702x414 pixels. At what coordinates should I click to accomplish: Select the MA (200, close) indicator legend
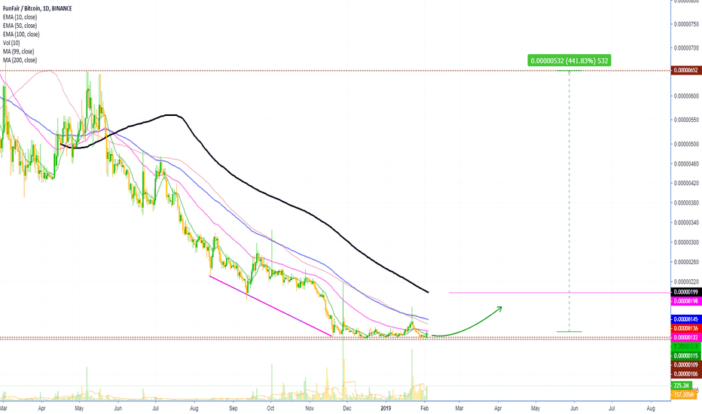[x=20, y=60]
